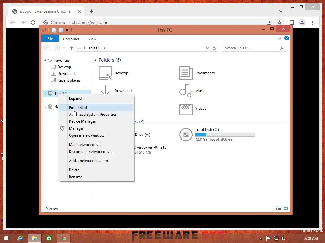Select Delete in the context menu

point(96,170)
